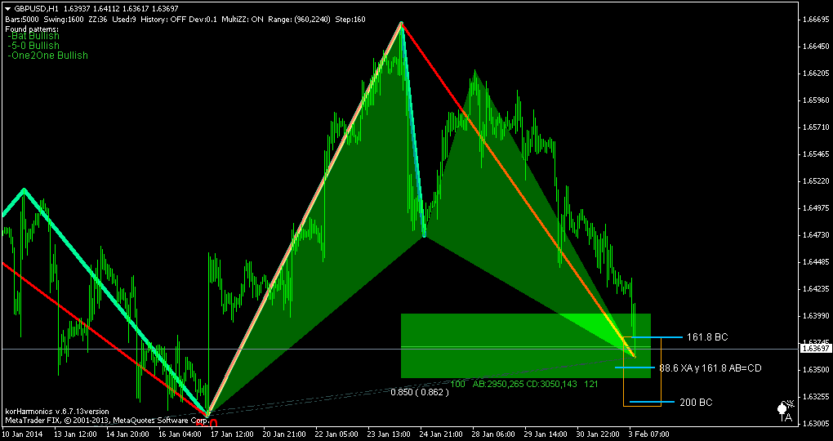Click the 1.64730 price axis label
Image resolution: width=833 pixels, height=441 pixels.
pos(817,234)
